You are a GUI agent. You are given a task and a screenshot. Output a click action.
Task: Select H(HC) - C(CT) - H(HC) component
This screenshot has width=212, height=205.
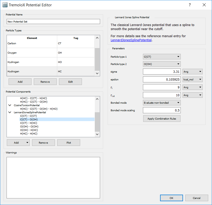(x=34, y=98)
